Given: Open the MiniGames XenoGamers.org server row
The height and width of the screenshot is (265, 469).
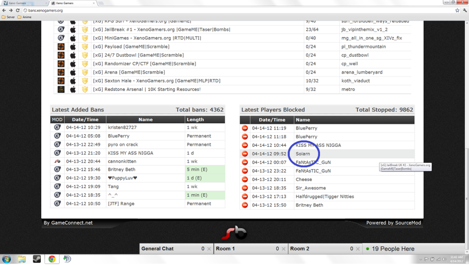Looking at the screenshot, I should pos(233,38).
